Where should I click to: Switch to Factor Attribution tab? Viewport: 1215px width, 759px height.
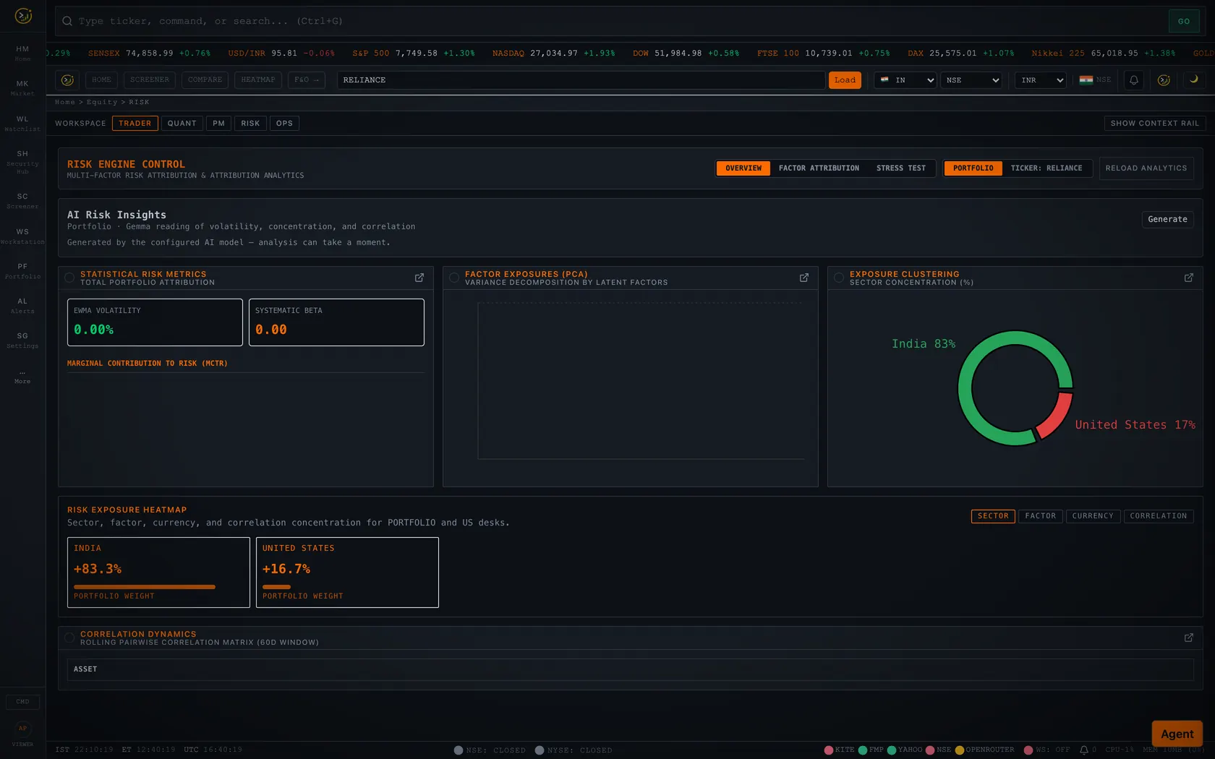pyautogui.click(x=819, y=168)
